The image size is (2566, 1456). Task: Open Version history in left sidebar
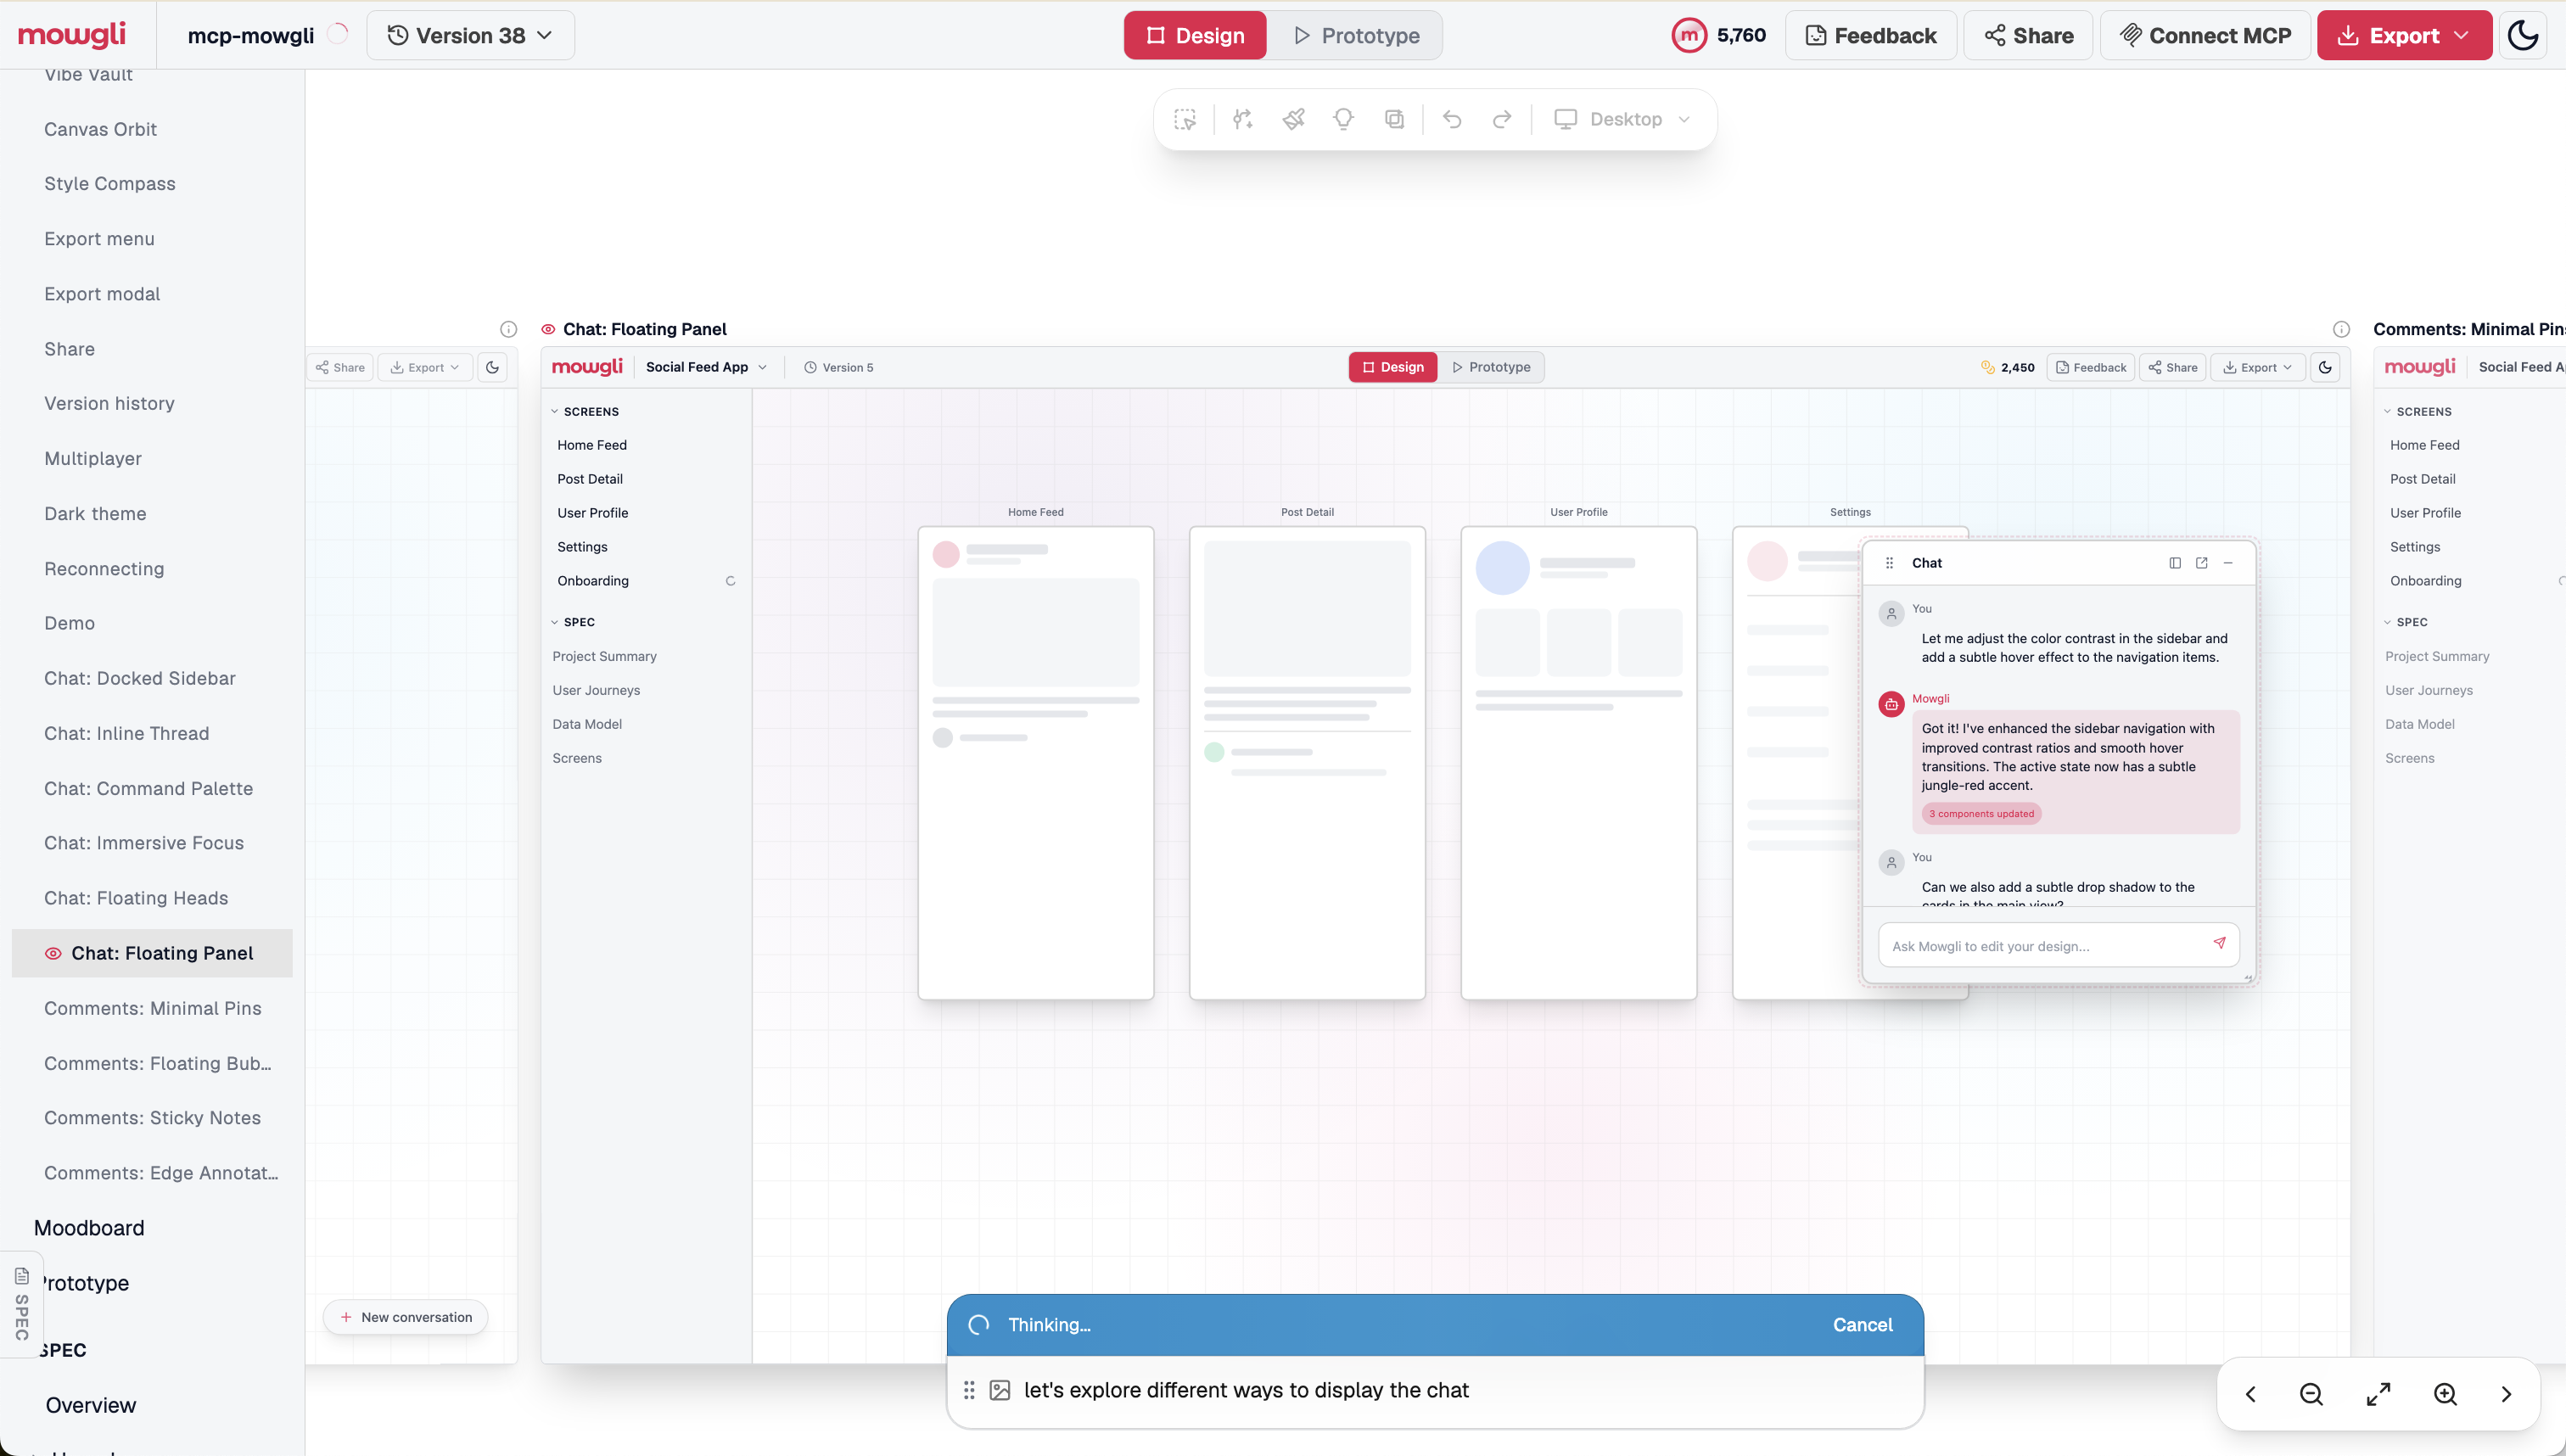[x=109, y=403]
